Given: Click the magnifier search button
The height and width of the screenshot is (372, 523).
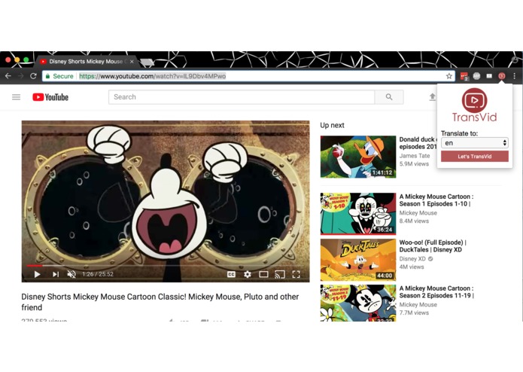Looking at the screenshot, I should coord(389,97).
